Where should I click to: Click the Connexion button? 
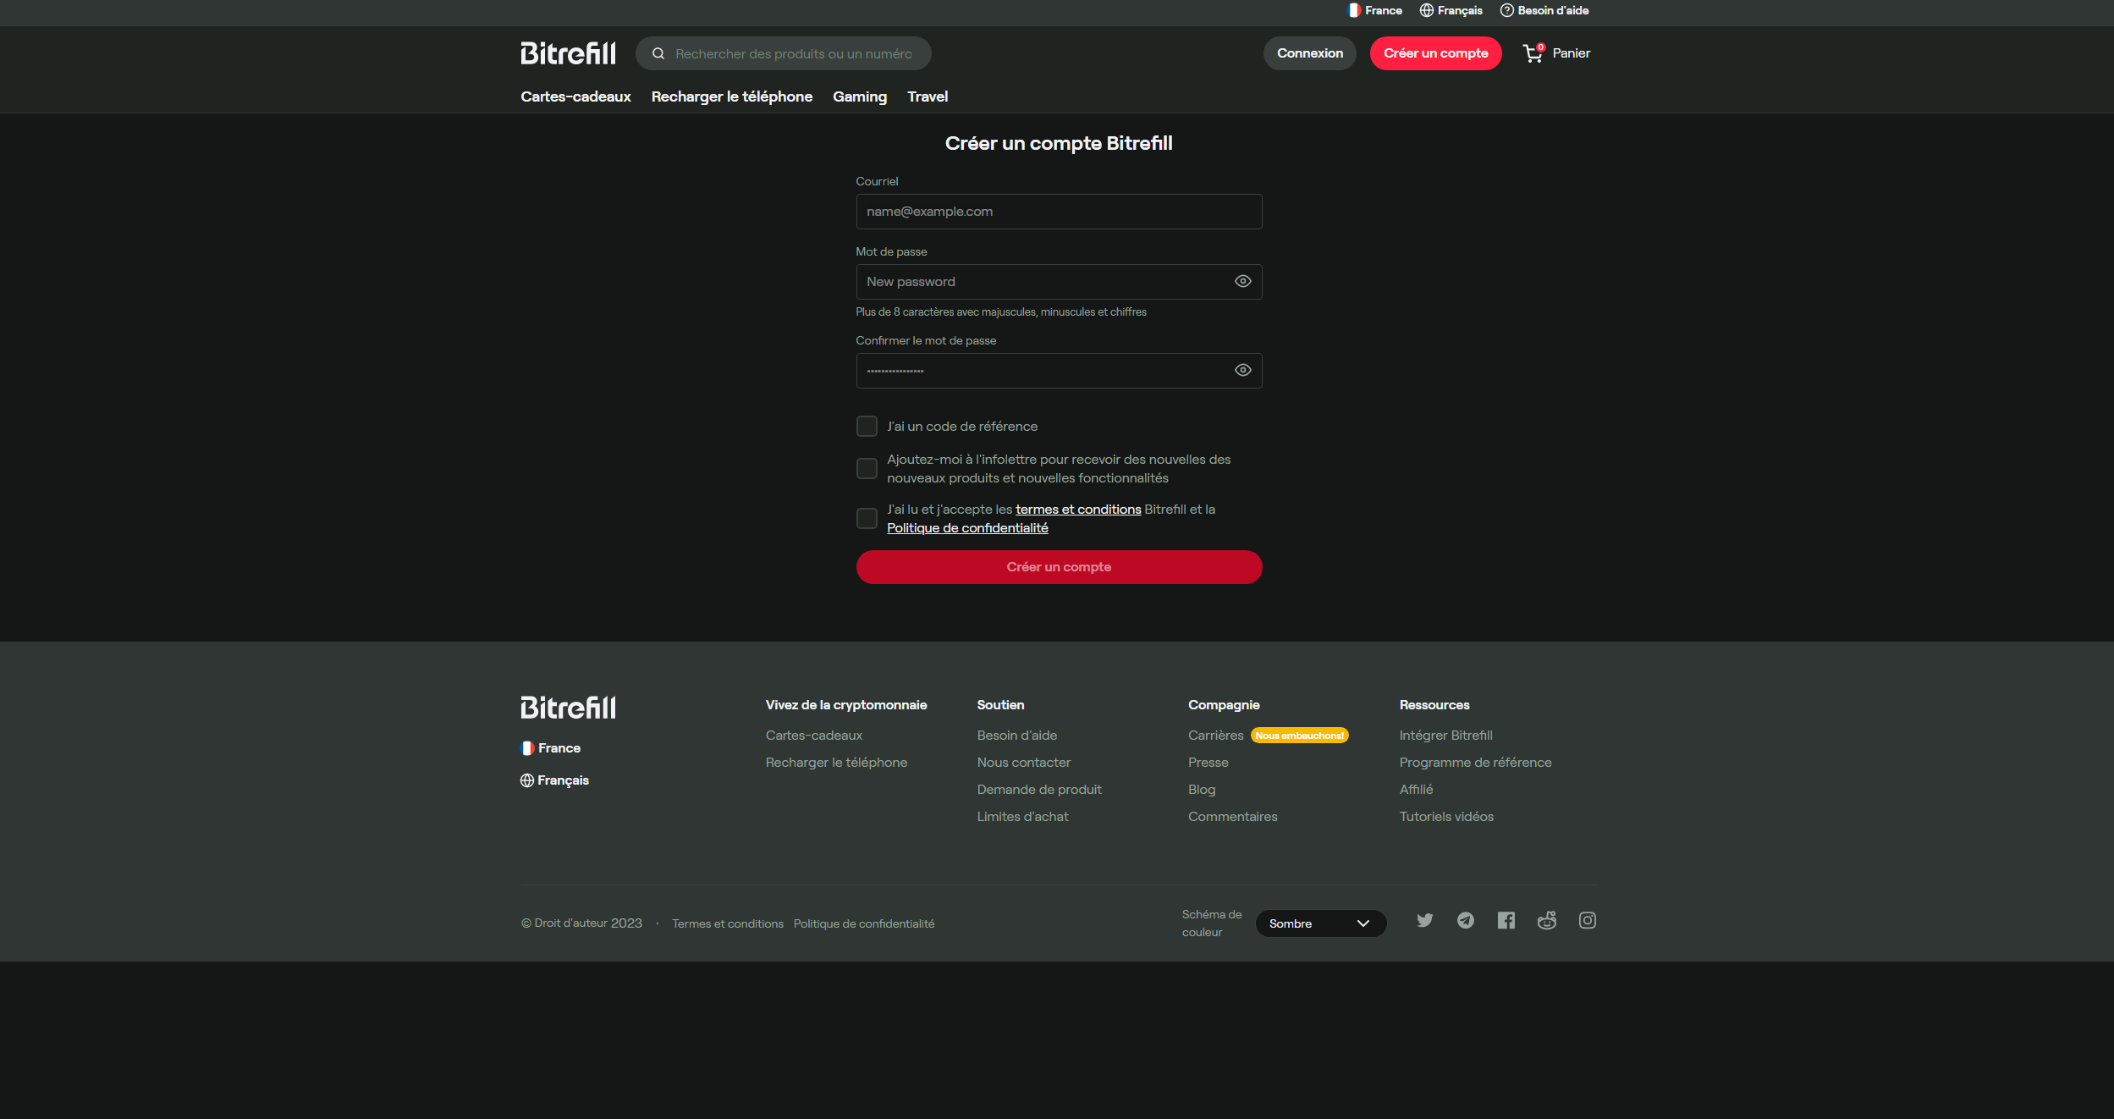[x=1310, y=53]
